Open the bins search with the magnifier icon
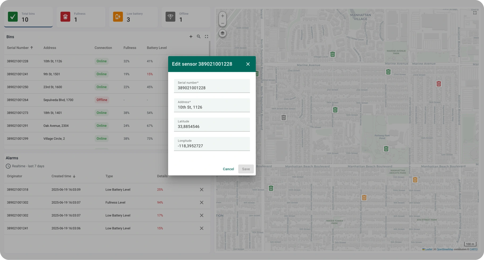Screen dimensions: 484x260 click(x=198, y=36)
